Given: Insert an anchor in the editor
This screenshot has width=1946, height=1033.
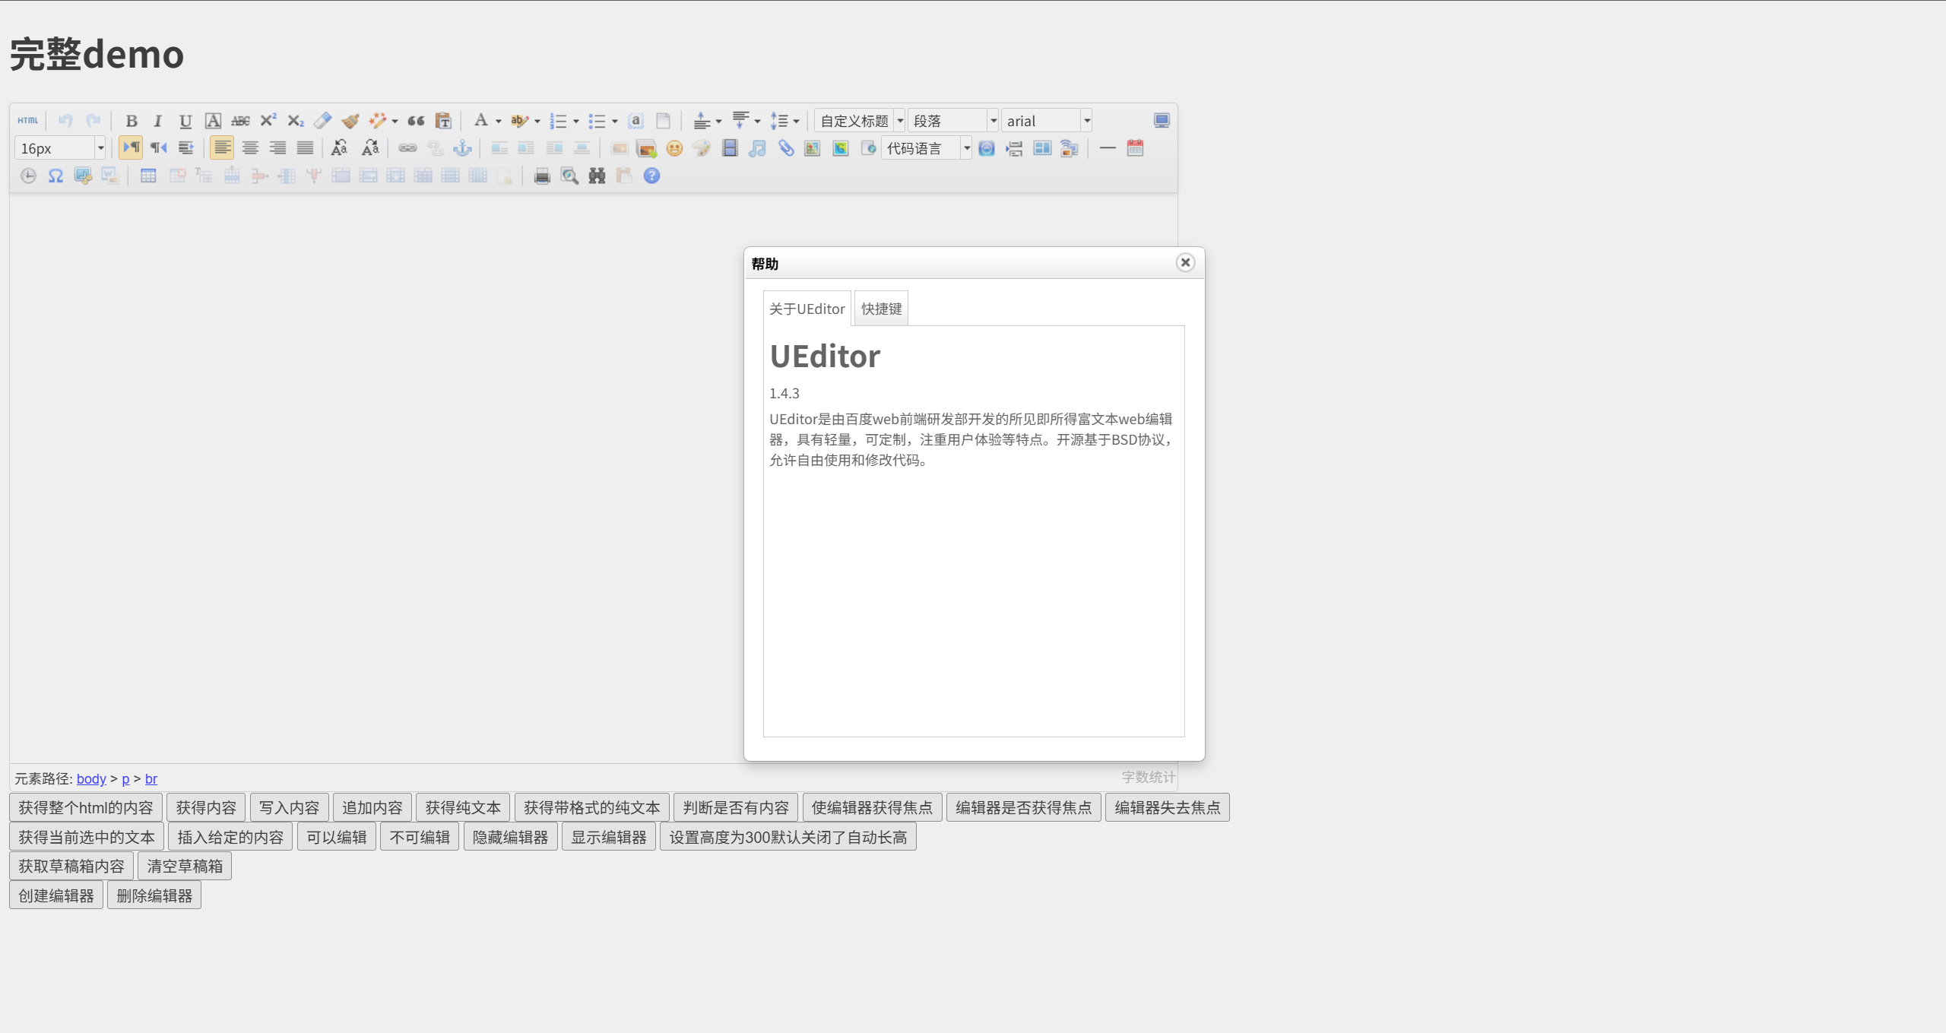Looking at the screenshot, I should coord(462,148).
